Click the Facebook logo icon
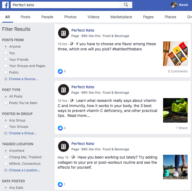This screenshot has width=192, height=191. tap(5, 5)
